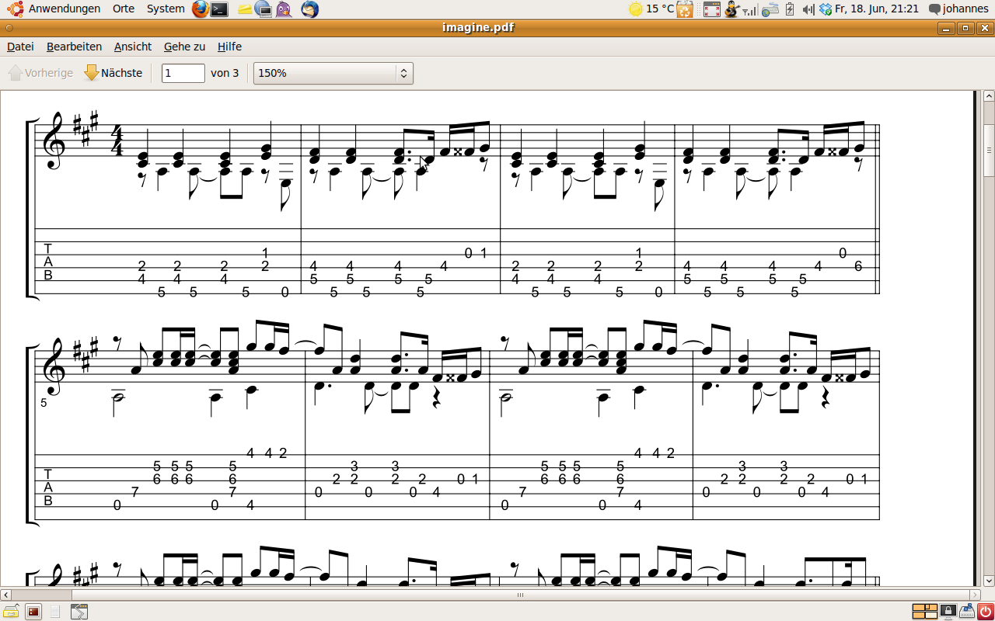Click the orange recycle trash applet
The height and width of the screenshot is (621, 995).
pyautogui.click(x=685, y=9)
